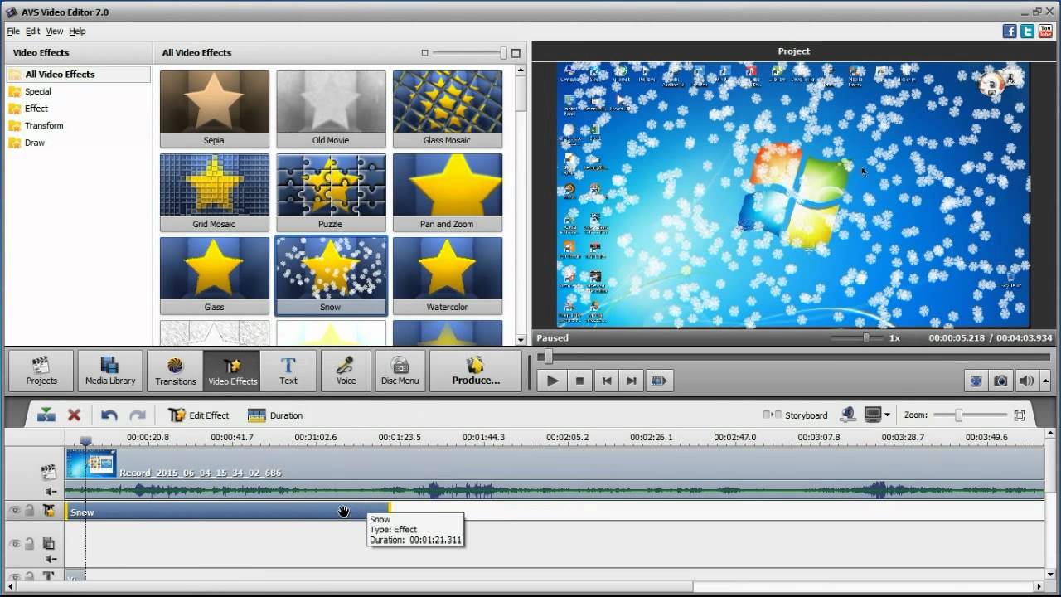Undo the last action
Screen dimensions: 1061x597
(x=109, y=415)
